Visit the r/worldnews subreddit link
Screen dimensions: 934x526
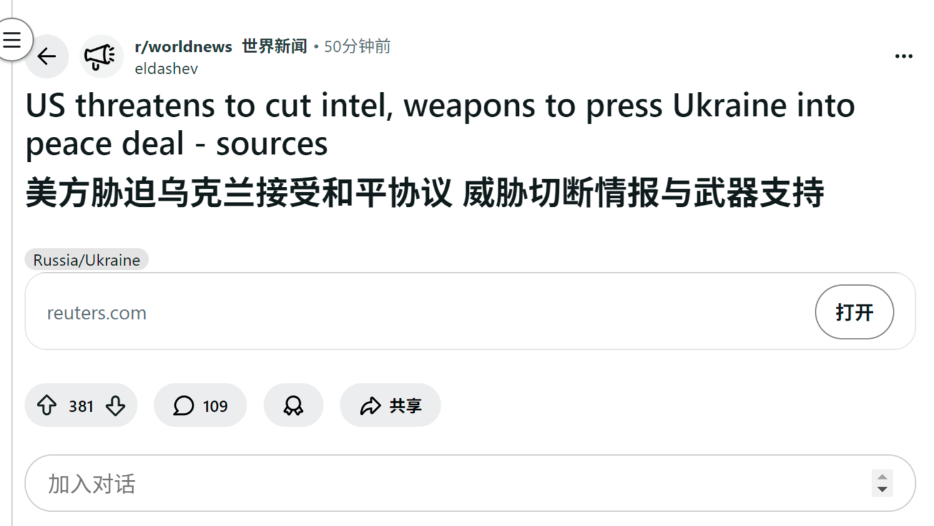183,46
